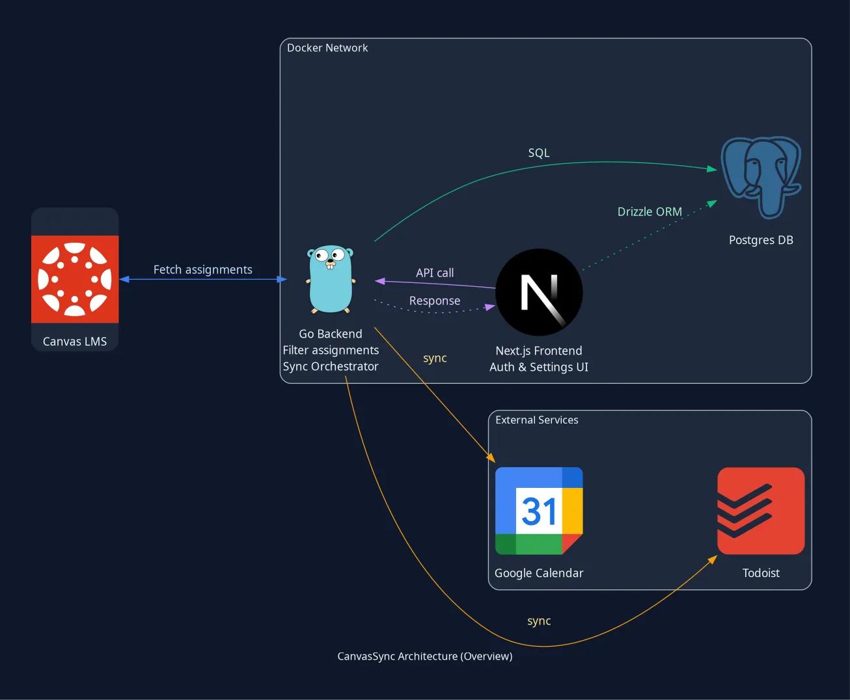The image size is (850, 700).
Task: Select the PostgreSQL elephant icon
Action: (x=761, y=176)
